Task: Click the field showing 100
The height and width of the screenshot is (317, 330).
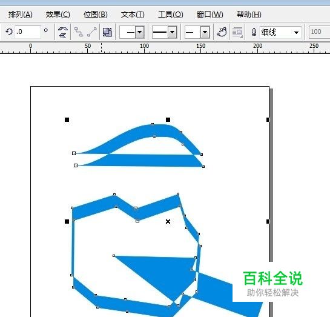Action: [x=319, y=32]
